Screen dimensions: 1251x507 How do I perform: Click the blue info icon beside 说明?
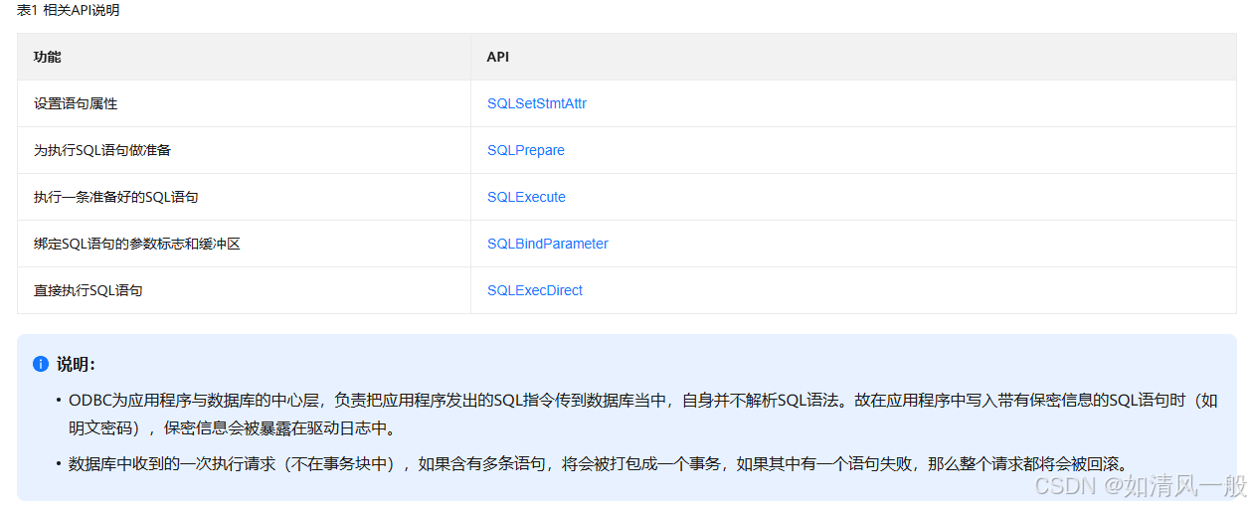41,364
